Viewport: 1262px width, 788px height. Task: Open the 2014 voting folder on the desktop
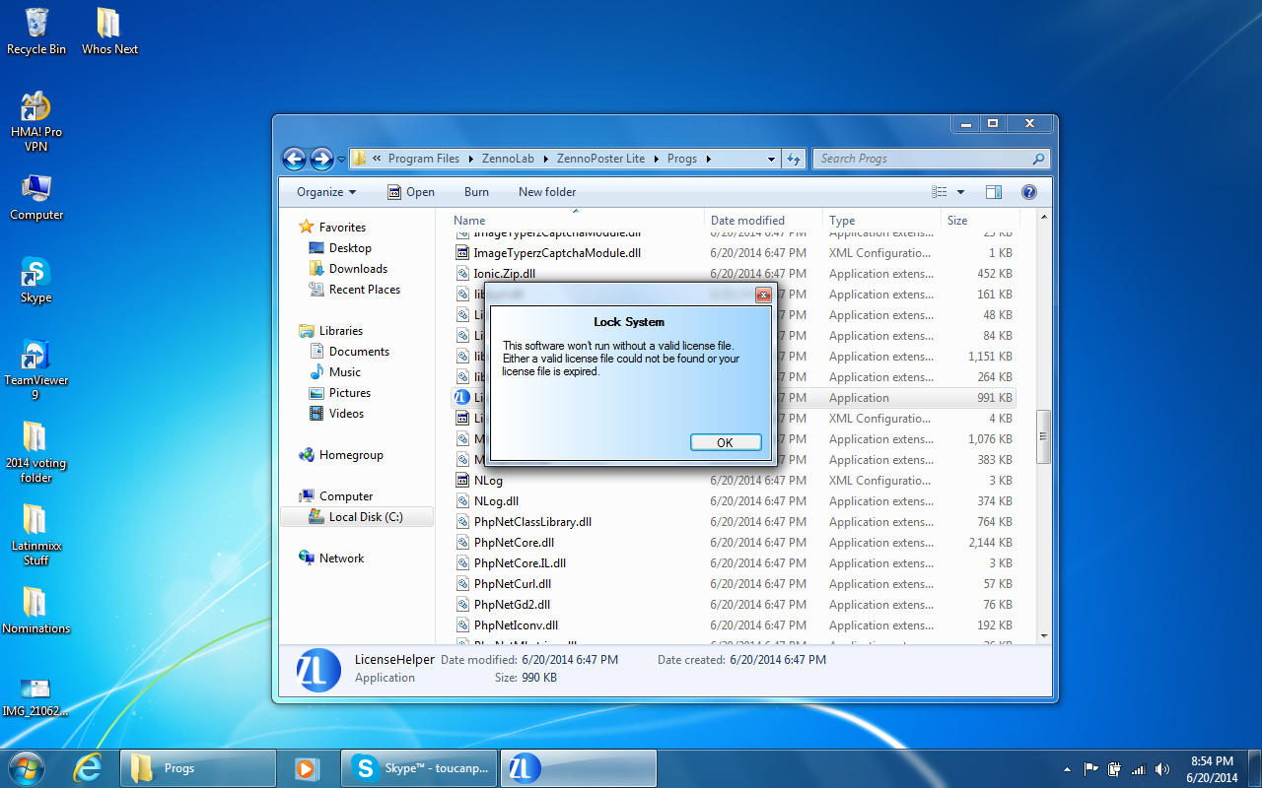[36, 452]
